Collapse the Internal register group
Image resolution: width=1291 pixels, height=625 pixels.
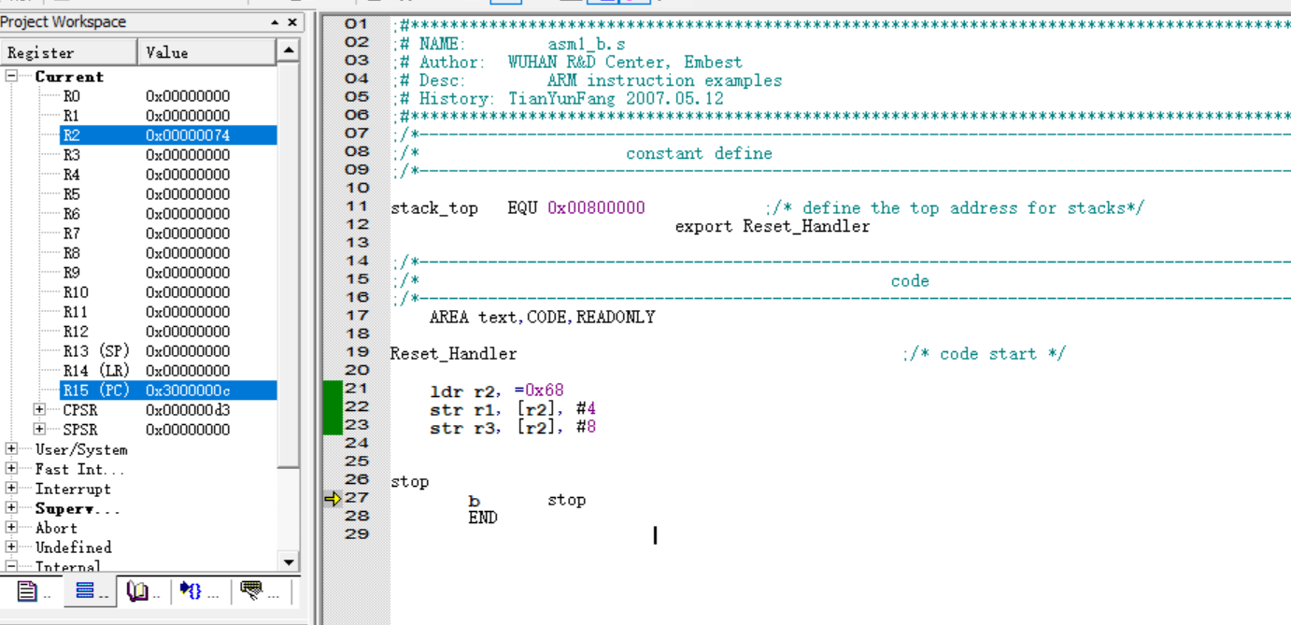tap(11, 567)
